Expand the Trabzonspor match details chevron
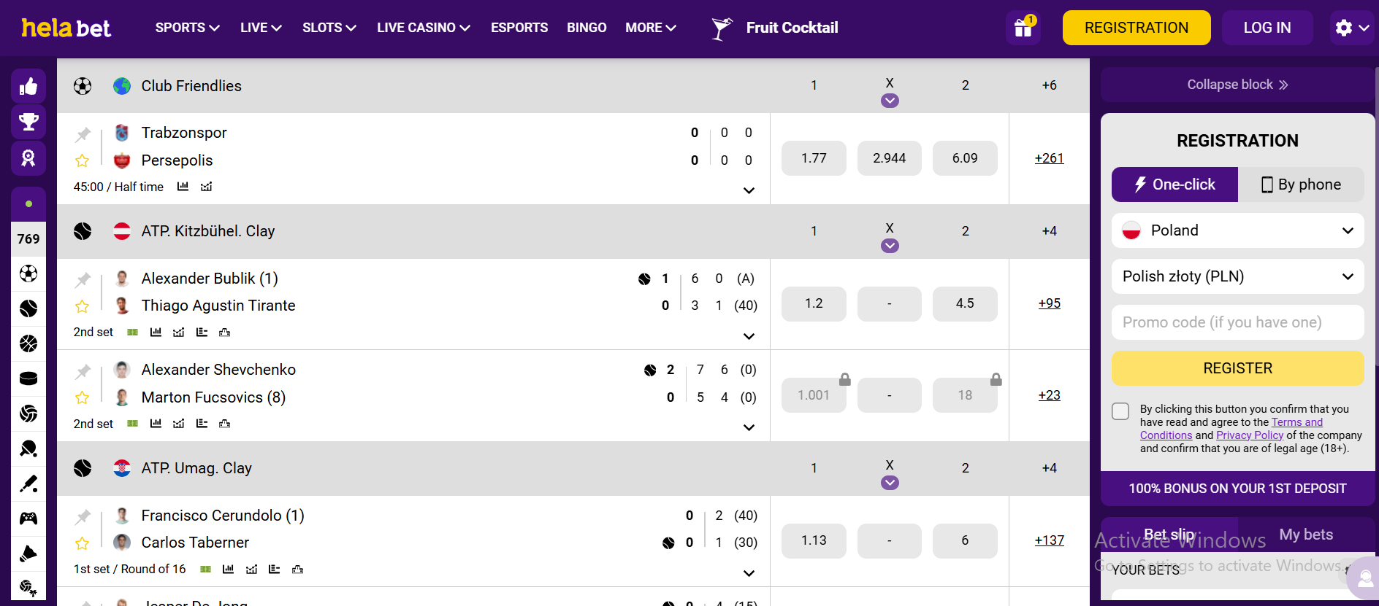Screen dimensions: 1379x606 [749, 190]
